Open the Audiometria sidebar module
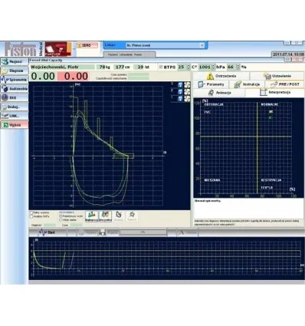This screenshot has width=305, height=326. coord(15,89)
